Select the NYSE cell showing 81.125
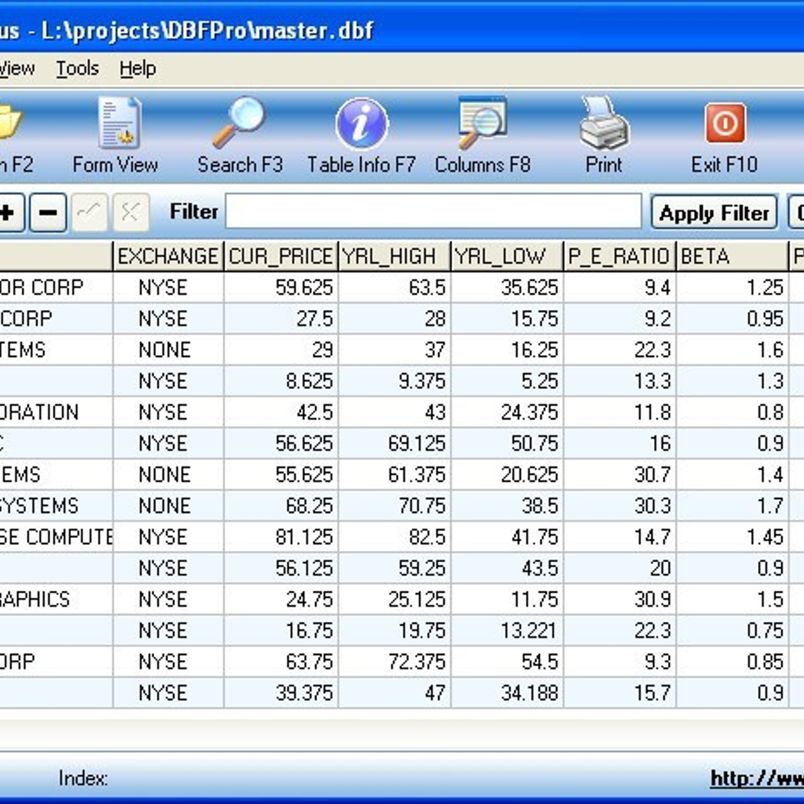The image size is (804, 804). coord(167,537)
